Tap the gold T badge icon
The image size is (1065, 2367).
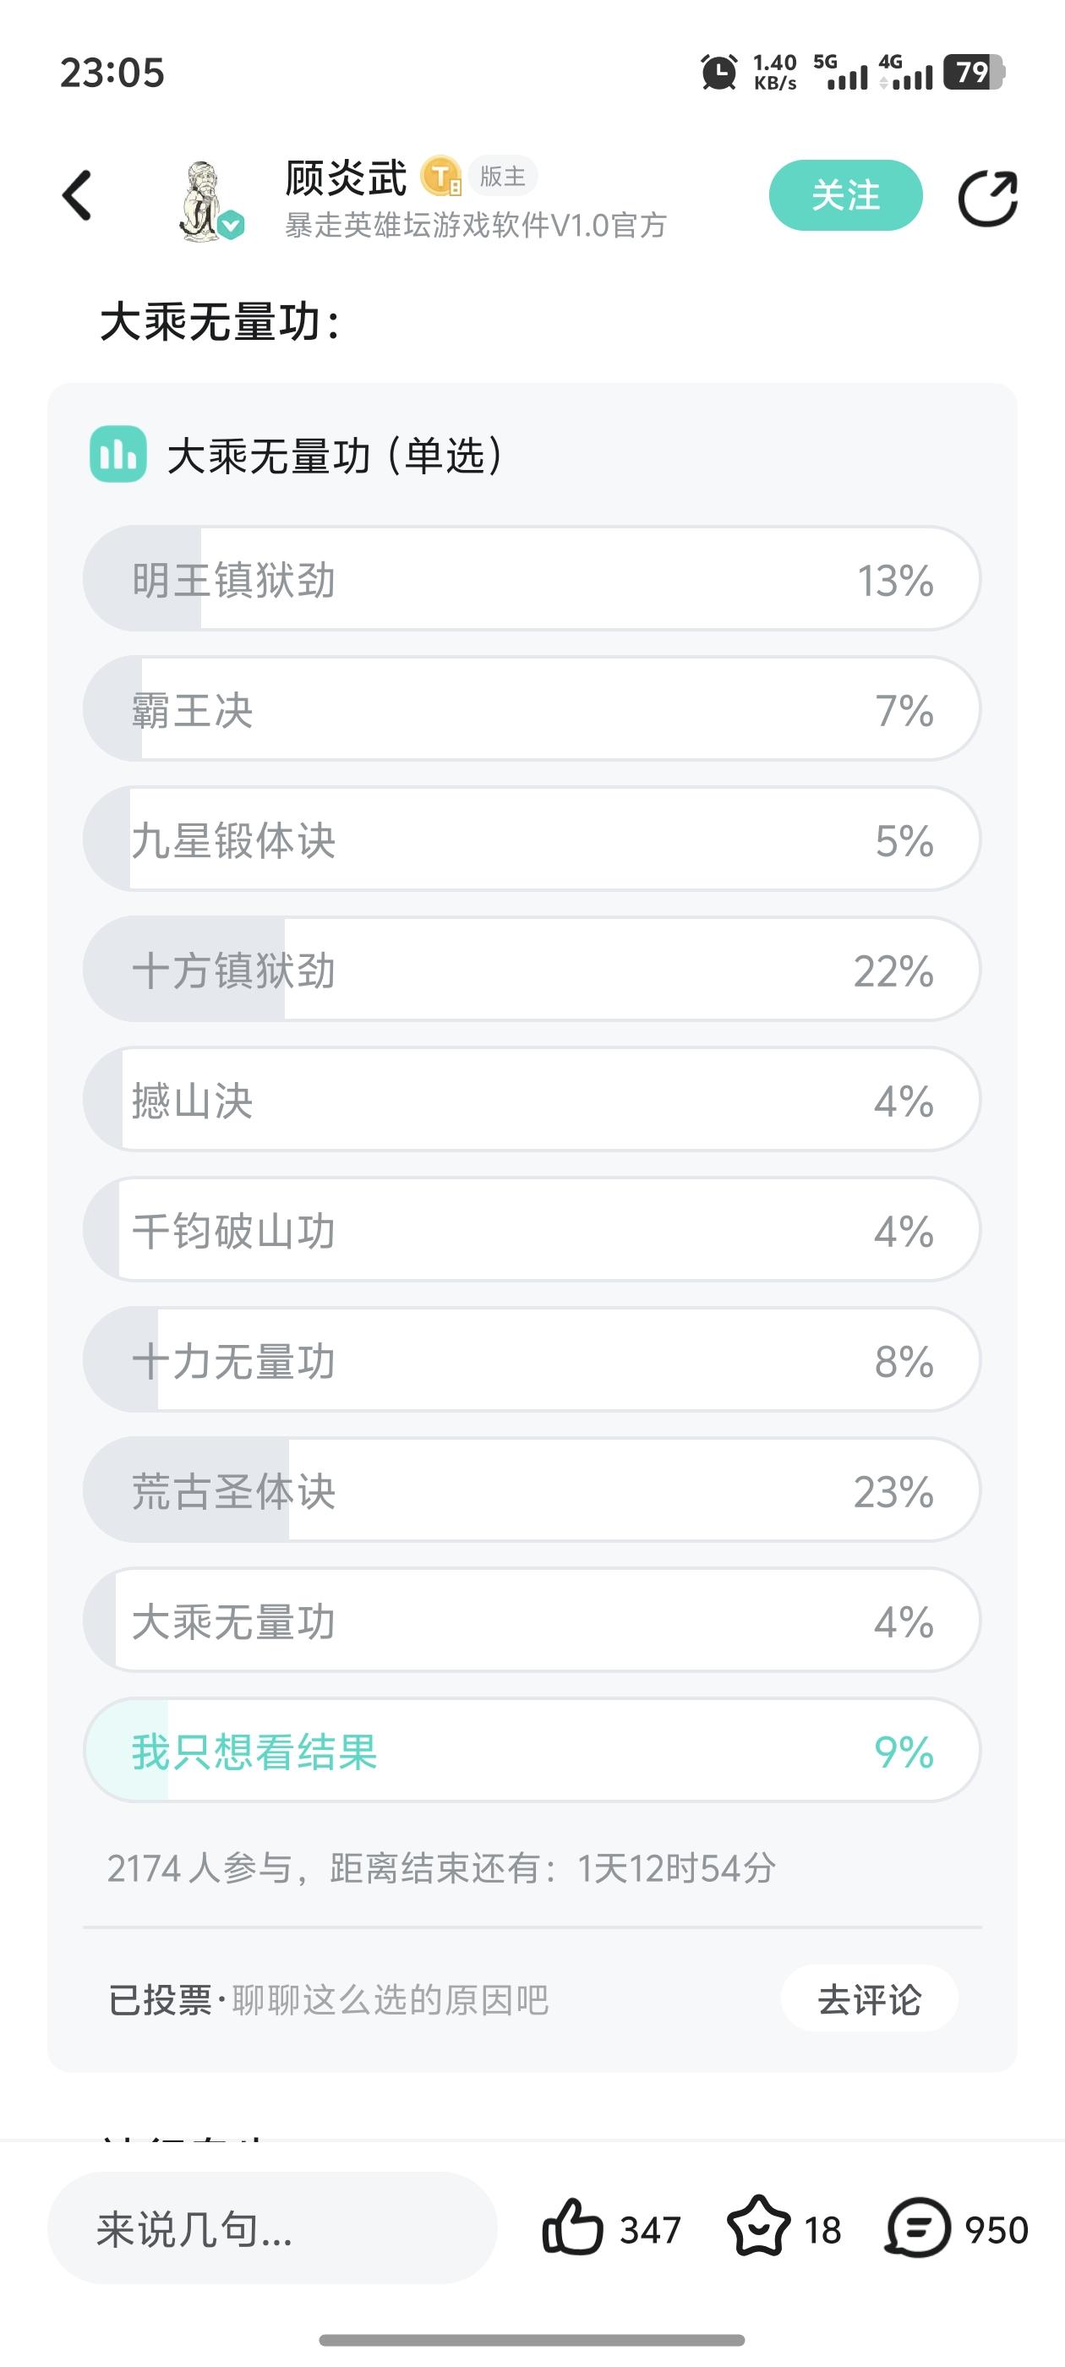pos(441,177)
